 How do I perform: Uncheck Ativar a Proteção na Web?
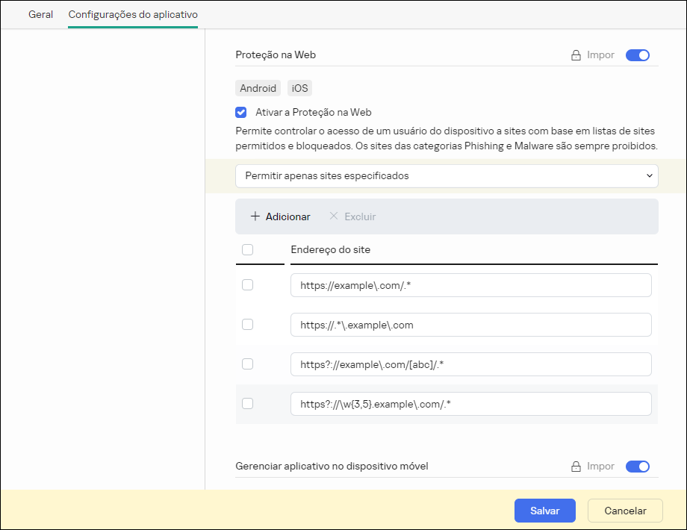click(x=241, y=113)
